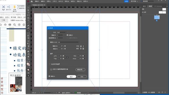The image size is (169, 95).
Task: Select the Scissors tool
Action: click(x=28, y=41)
